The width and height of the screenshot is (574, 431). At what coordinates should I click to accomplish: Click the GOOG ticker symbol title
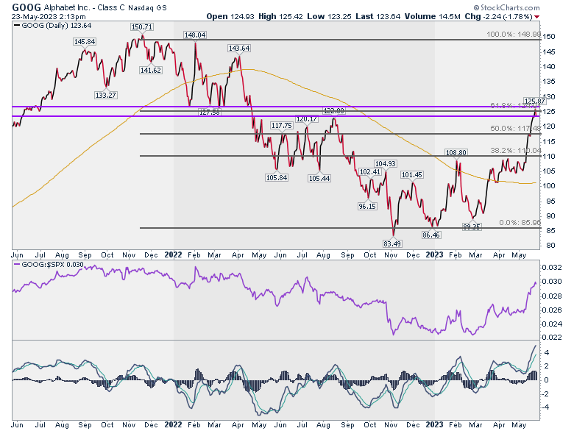pos(26,7)
